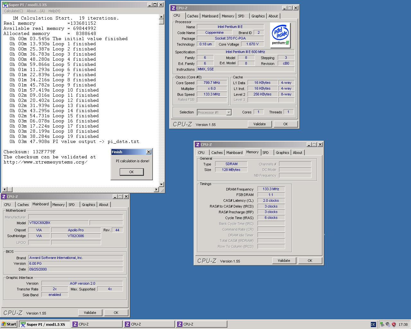411x329 pixels.
Task: Switch to Caches tab in the Memory window
Action: 217,153
